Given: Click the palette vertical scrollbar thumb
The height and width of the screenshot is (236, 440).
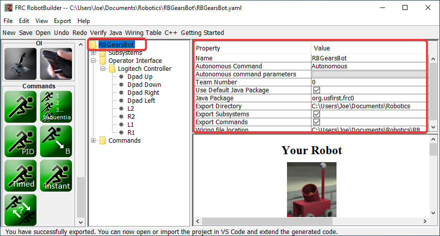Looking at the screenshot, I should point(80,197).
